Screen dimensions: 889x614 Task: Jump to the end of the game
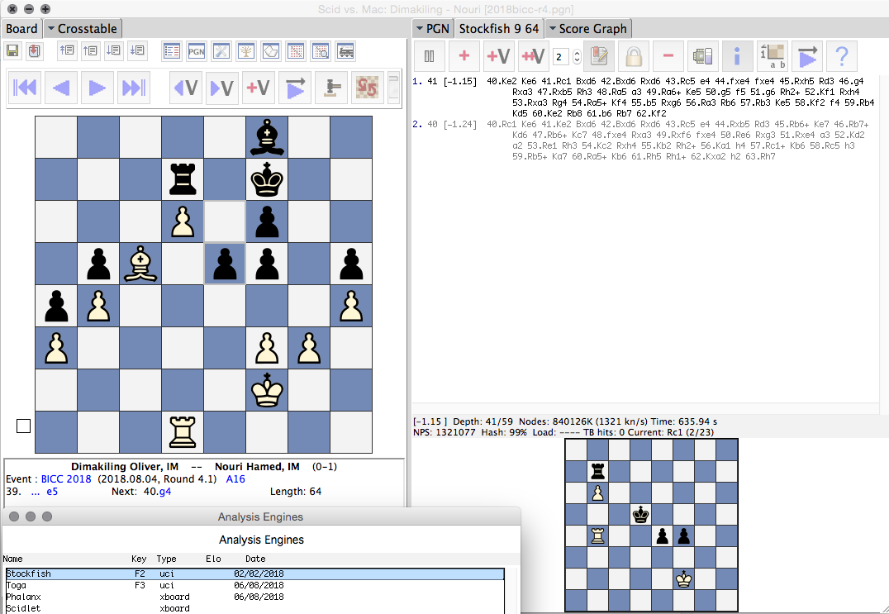[134, 88]
